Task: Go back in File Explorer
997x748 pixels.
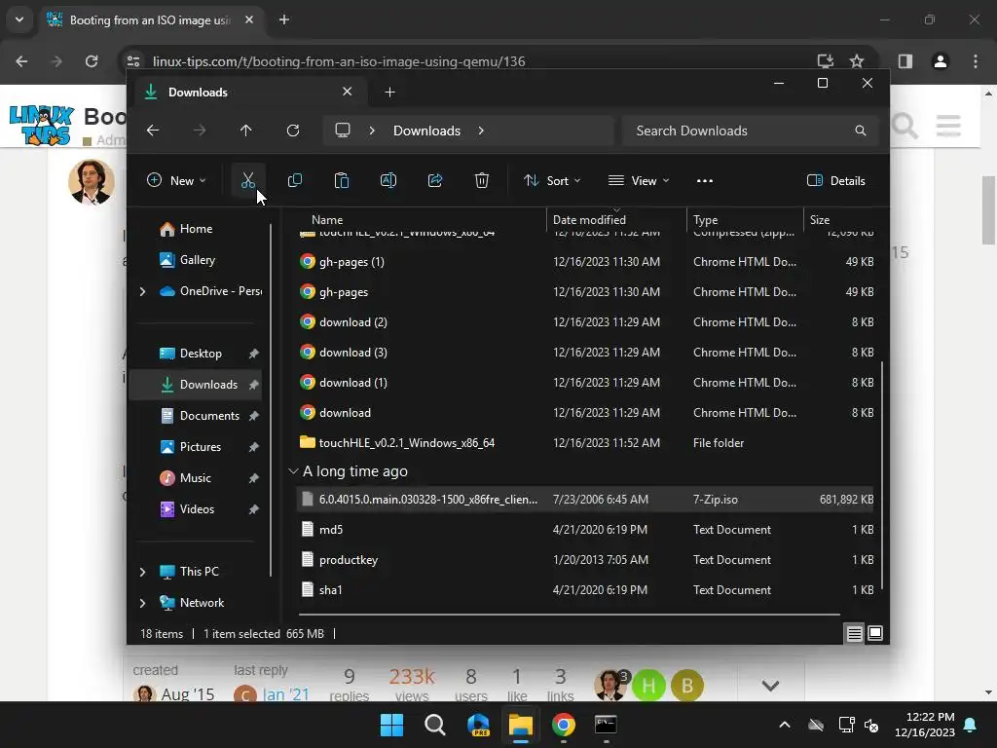Action: [153, 131]
